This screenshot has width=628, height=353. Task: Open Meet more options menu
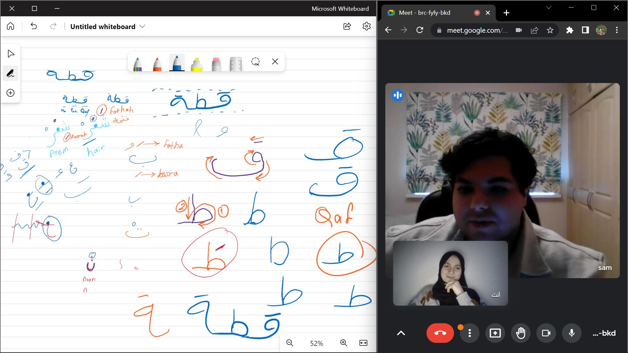click(469, 333)
